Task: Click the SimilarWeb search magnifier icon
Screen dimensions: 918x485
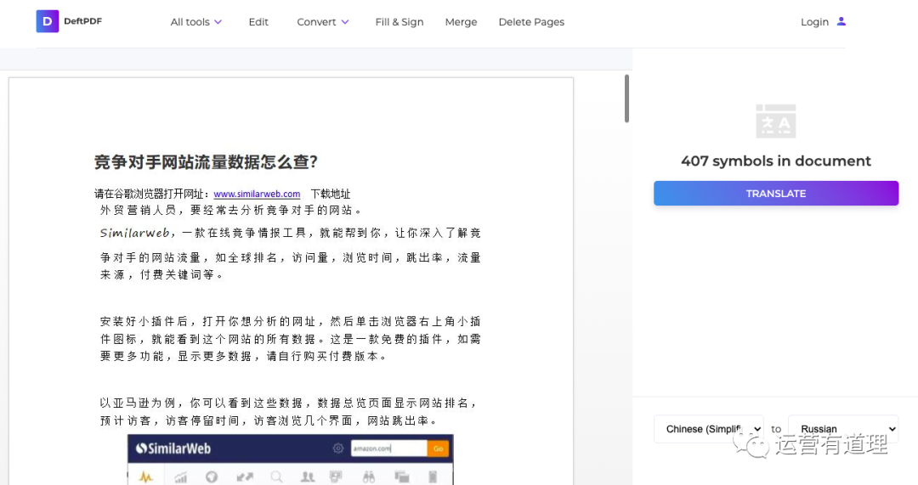Action: point(276,477)
